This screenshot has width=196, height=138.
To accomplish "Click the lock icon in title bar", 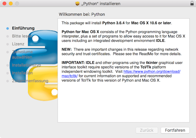I will (192, 3).
